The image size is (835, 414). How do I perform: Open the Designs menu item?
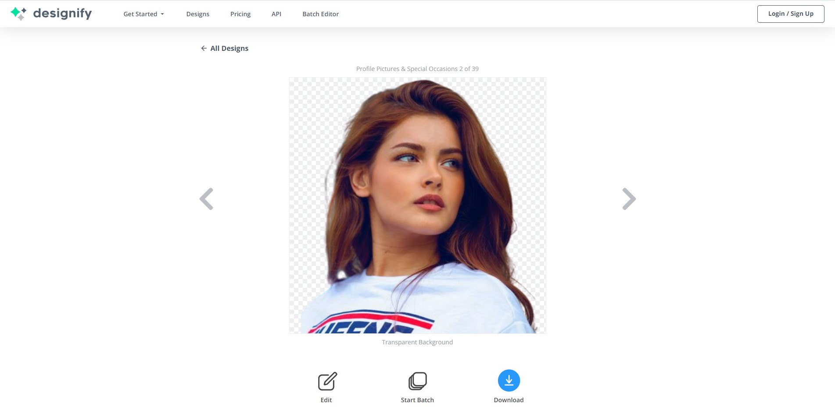point(198,14)
